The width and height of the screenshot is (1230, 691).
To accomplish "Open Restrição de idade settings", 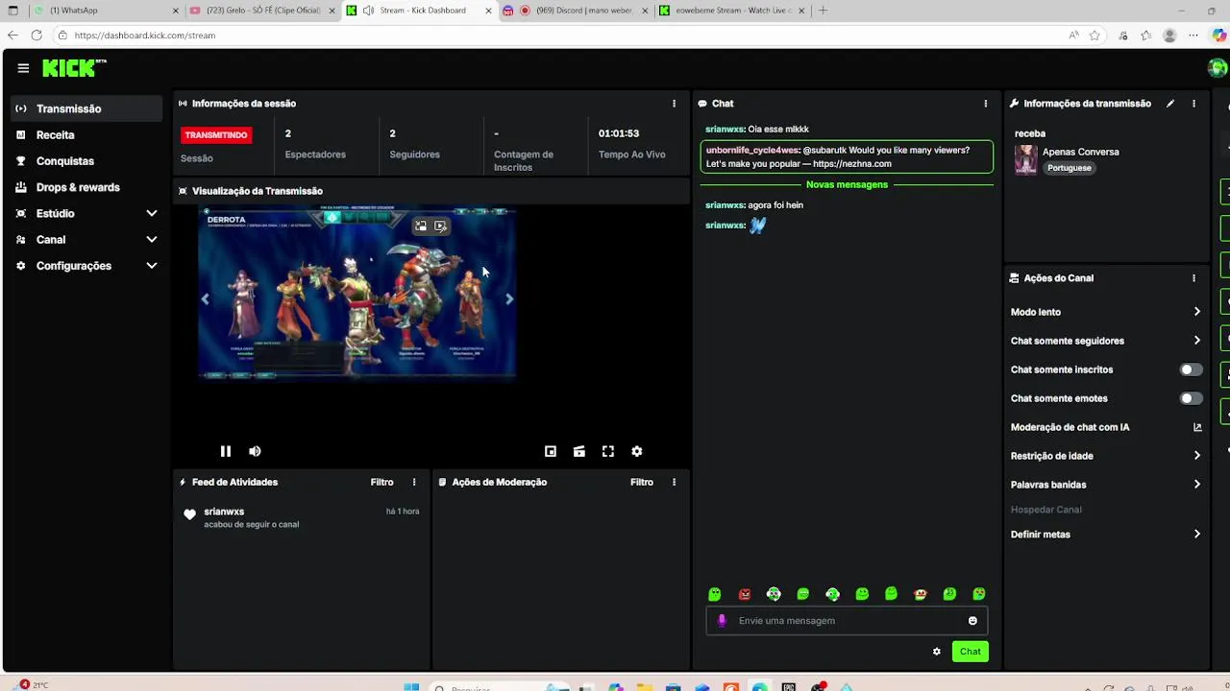I will [1106, 456].
